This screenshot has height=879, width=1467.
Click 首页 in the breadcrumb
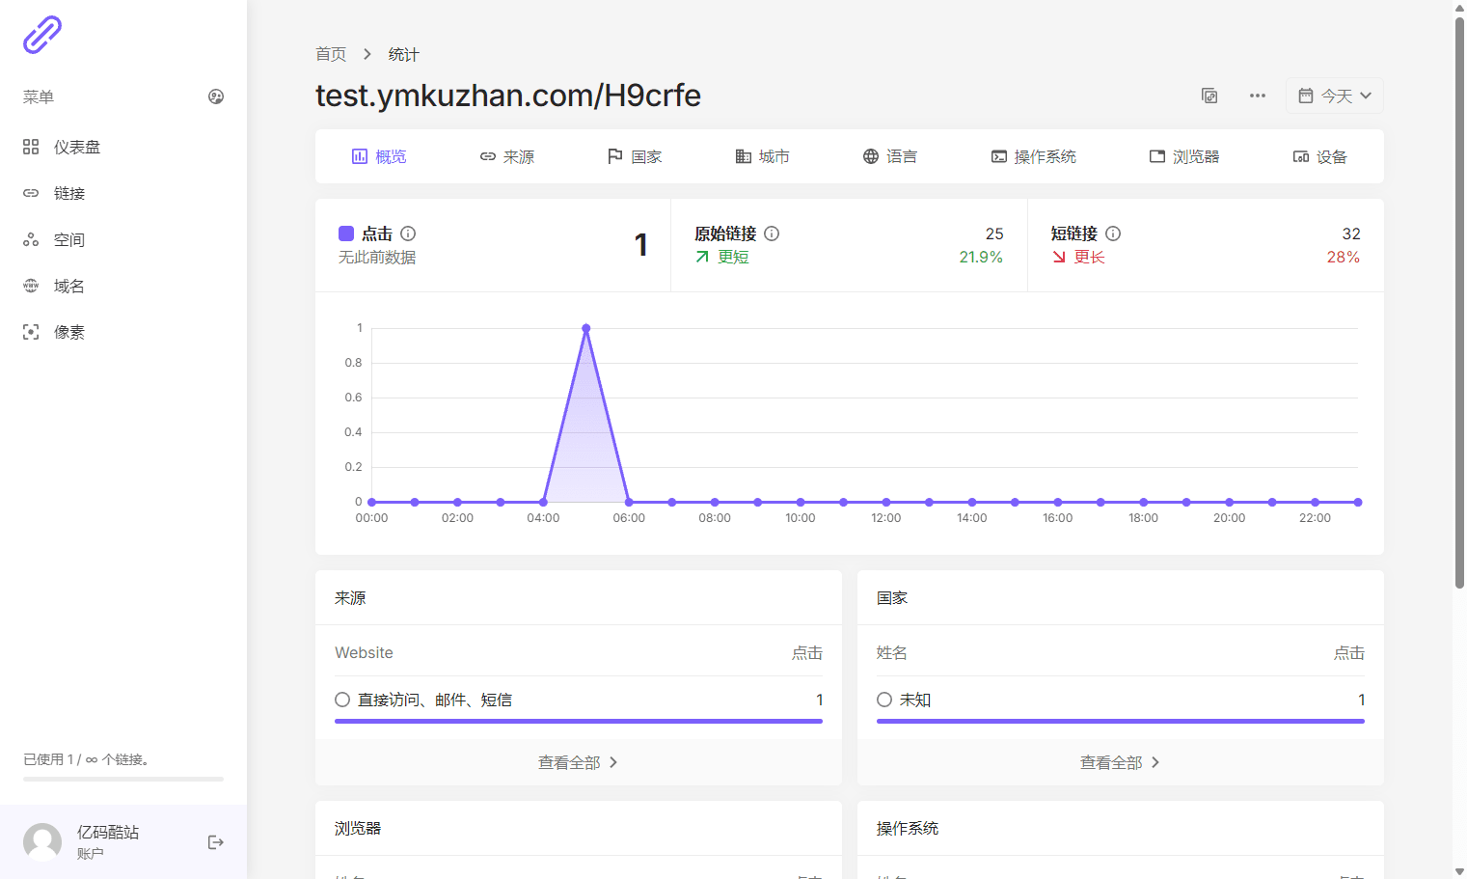click(331, 54)
